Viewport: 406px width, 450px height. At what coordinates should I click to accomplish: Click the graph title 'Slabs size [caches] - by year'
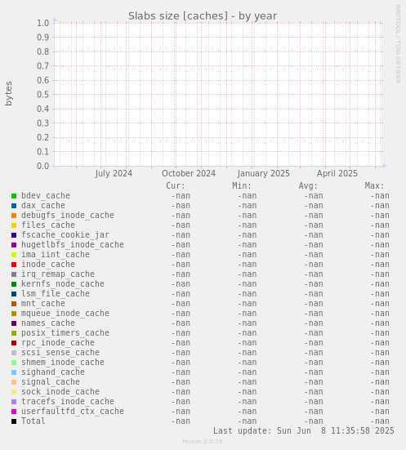203,16
